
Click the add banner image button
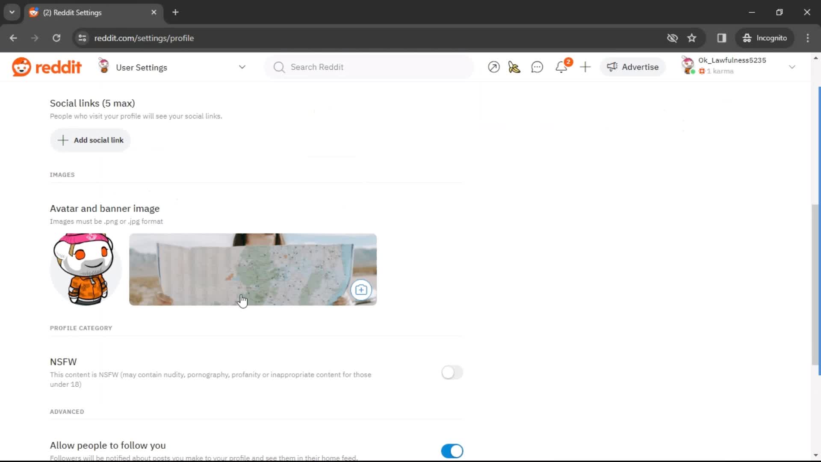(x=362, y=290)
